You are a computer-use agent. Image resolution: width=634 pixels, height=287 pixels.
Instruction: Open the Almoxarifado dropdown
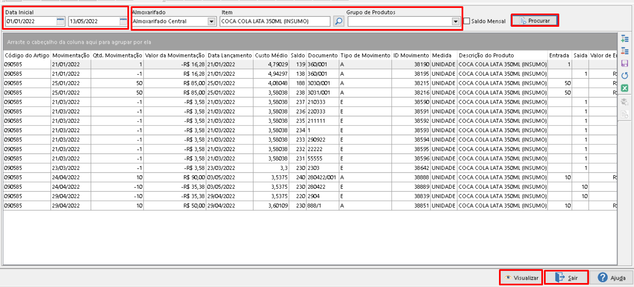pyautogui.click(x=212, y=21)
